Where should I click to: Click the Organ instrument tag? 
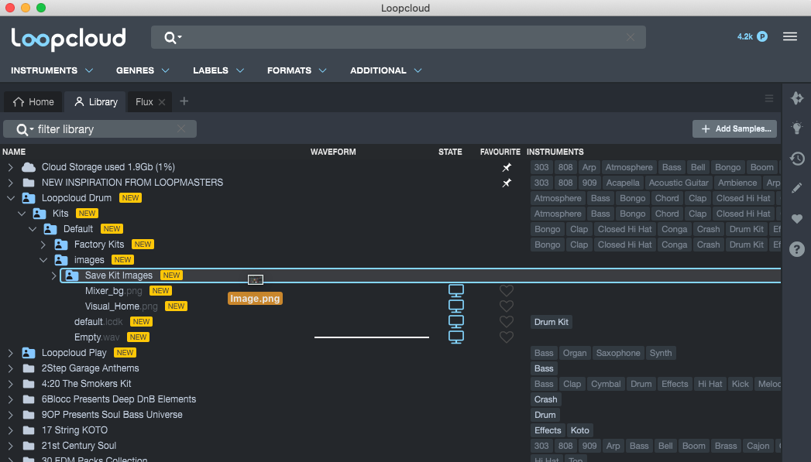[575, 353]
